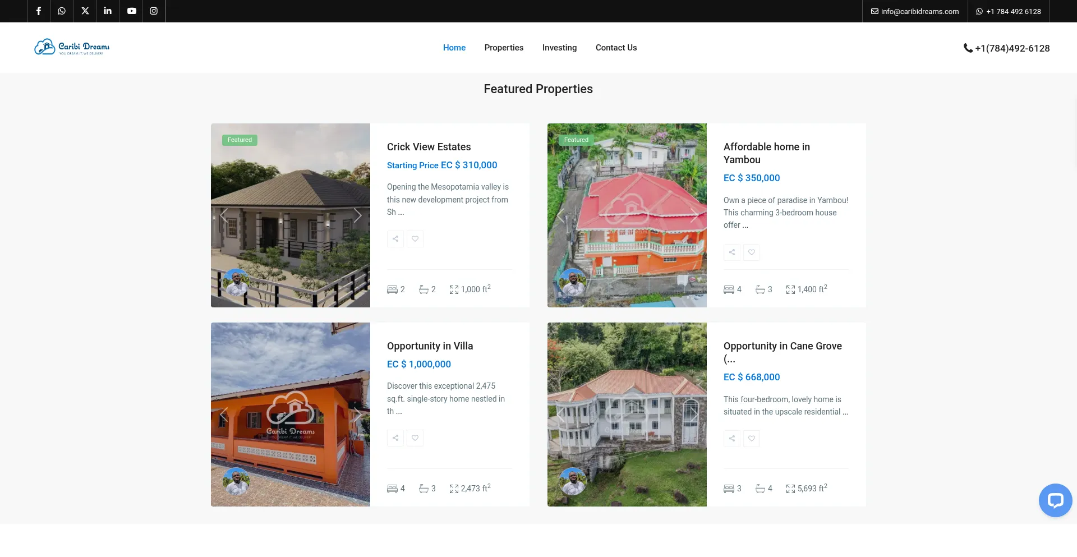This screenshot has height=557, width=1077.
Task: Go to the Properties menu item
Action: [x=504, y=48]
